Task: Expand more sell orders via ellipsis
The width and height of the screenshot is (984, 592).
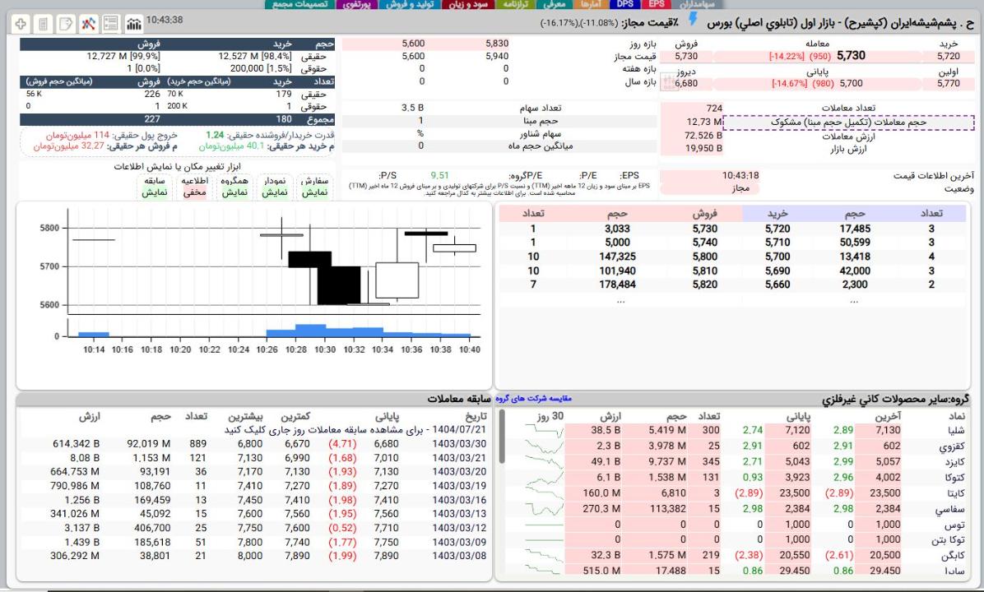Action: click(x=620, y=301)
